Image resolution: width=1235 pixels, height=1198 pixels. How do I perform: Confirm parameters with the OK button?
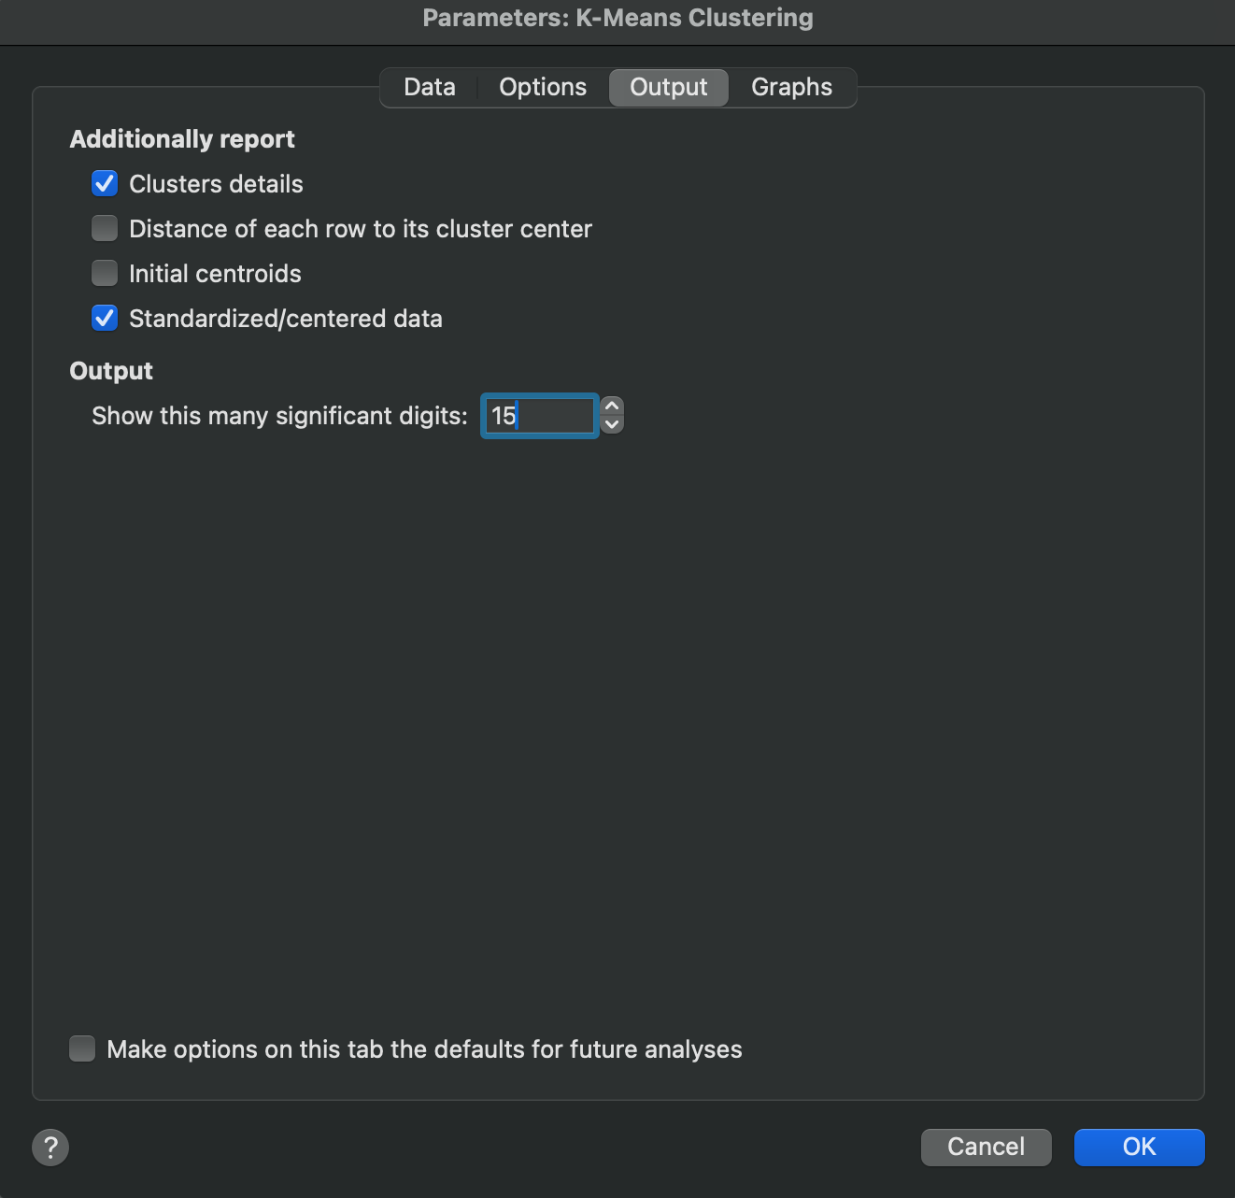tap(1139, 1147)
